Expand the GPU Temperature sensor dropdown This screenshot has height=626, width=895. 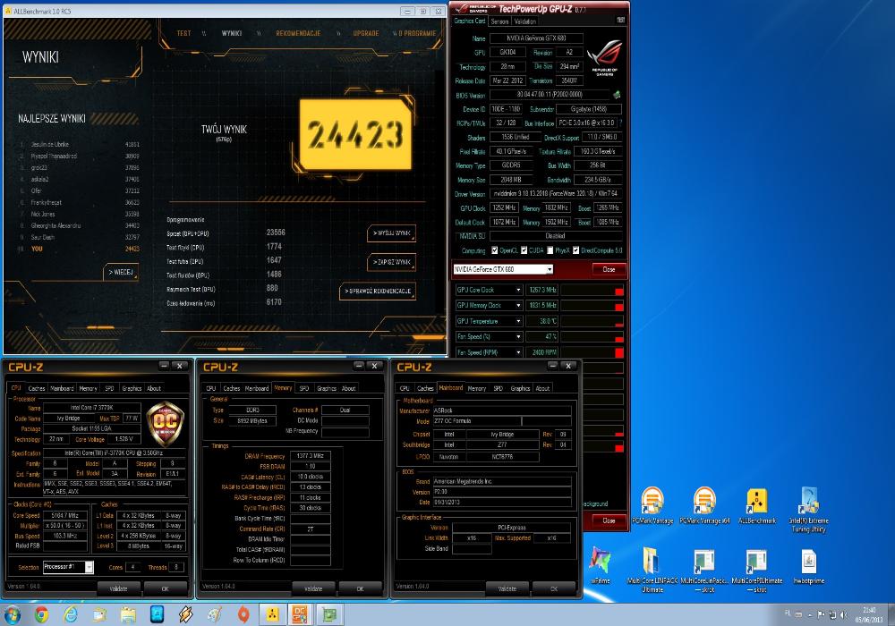pyautogui.click(x=518, y=321)
